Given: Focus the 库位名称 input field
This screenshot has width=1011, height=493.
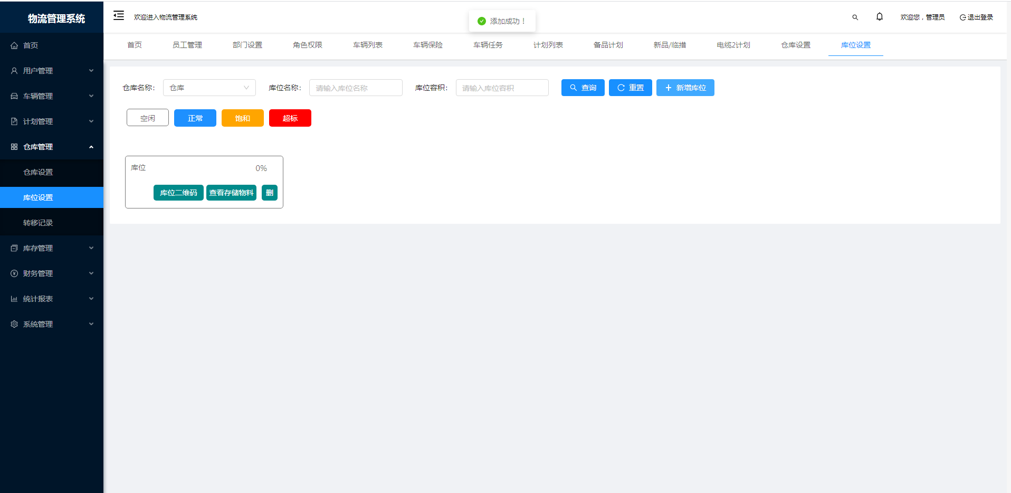Looking at the screenshot, I should 356,88.
